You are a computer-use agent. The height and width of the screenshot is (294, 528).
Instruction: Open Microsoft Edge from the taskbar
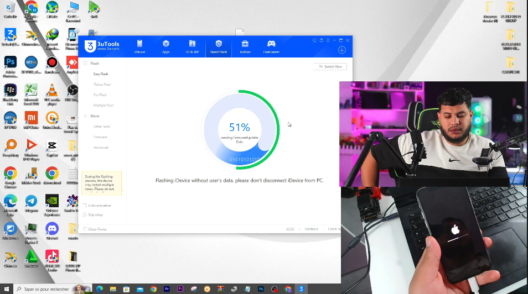pyautogui.click(x=100, y=289)
